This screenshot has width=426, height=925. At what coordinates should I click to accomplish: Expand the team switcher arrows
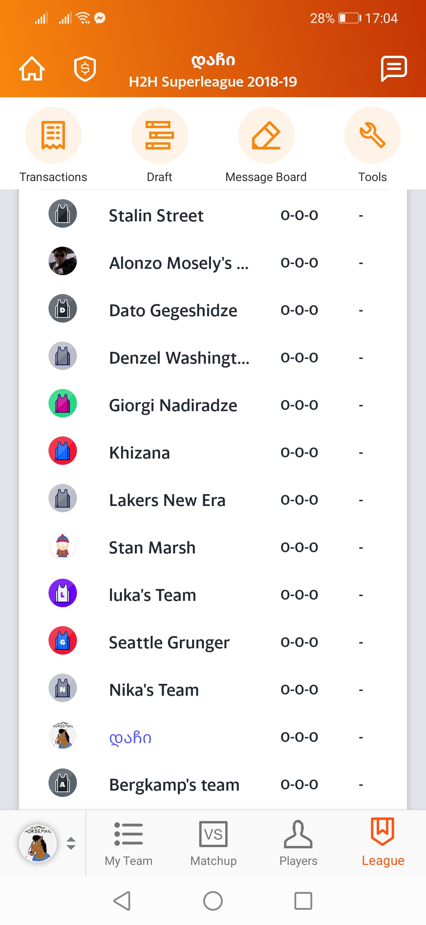pyautogui.click(x=71, y=843)
